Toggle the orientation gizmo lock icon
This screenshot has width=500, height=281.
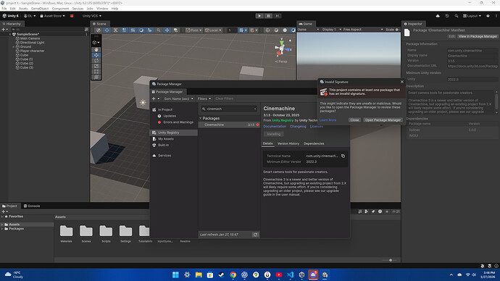point(290,41)
